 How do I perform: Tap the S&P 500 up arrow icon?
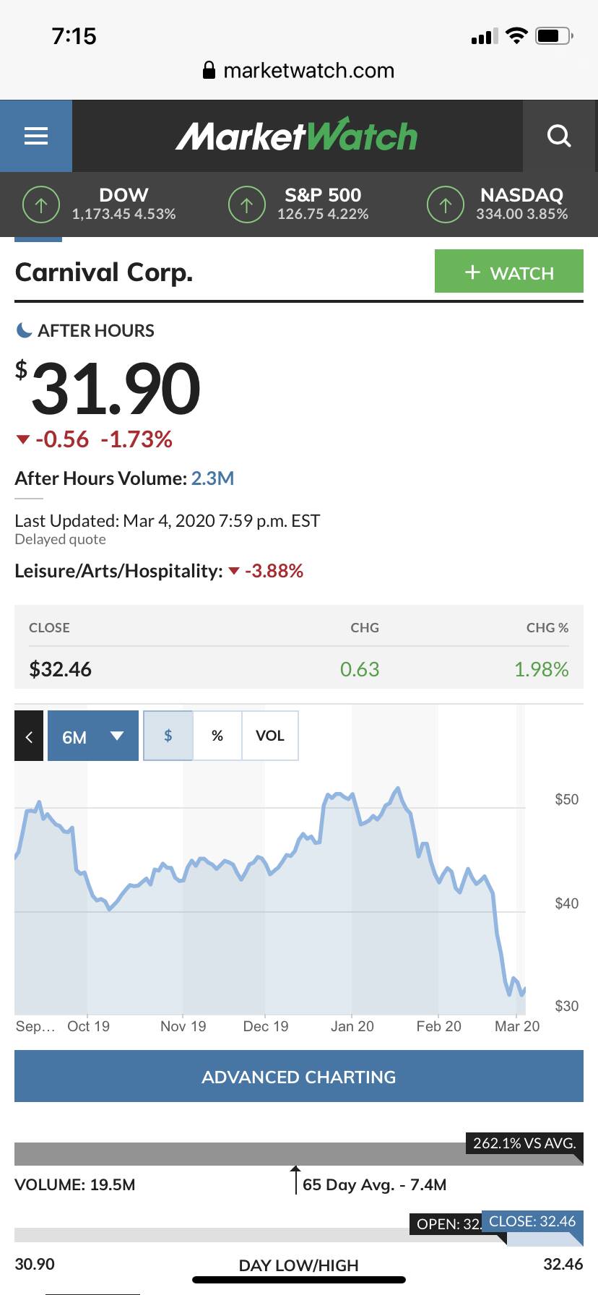pos(247,205)
